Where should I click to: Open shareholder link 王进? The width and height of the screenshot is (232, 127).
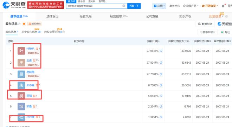pos(29,61)
